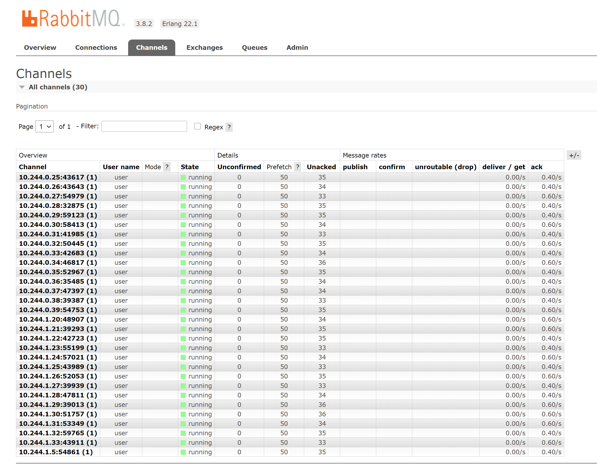Open channel 10.244.0.37:47397 (1)
The height and width of the screenshot is (464, 597).
tap(58, 291)
